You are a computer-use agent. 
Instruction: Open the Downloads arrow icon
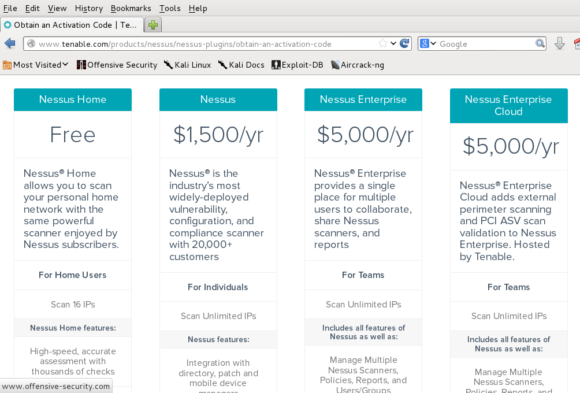point(560,44)
